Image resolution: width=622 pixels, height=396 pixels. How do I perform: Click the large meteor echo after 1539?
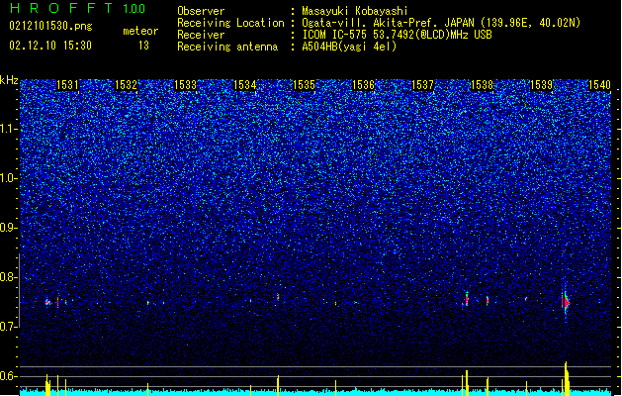tap(566, 303)
